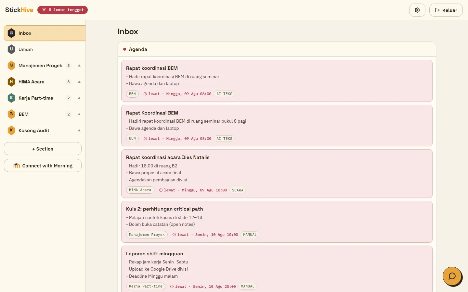Collapse the Kosong Audit section arrow
Viewport: 468px width, 292px height.
[x=79, y=130]
